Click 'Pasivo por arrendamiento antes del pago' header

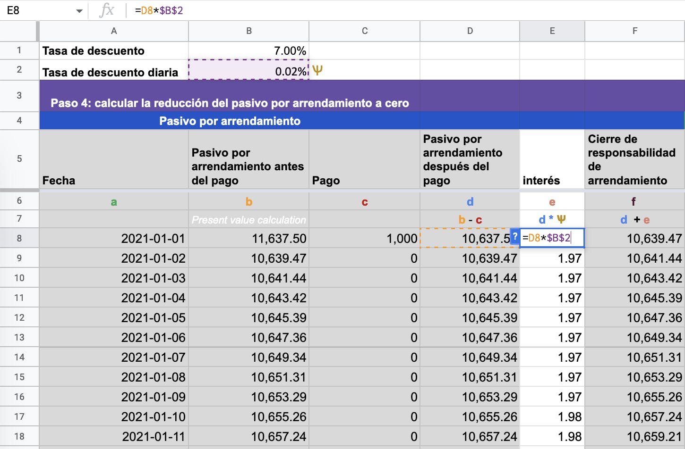[249, 159]
